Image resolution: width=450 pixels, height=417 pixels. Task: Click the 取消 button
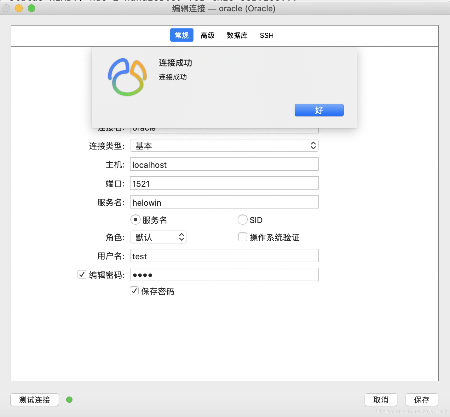(381, 400)
